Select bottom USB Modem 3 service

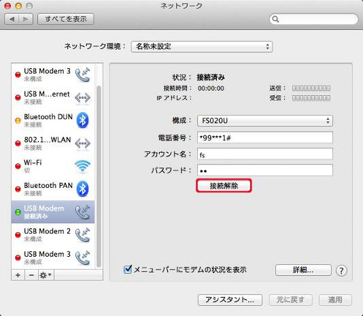(53, 257)
